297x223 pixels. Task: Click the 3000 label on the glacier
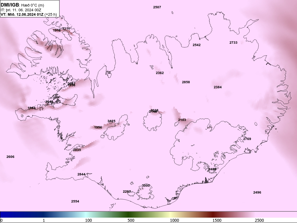click(x=146, y=186)
